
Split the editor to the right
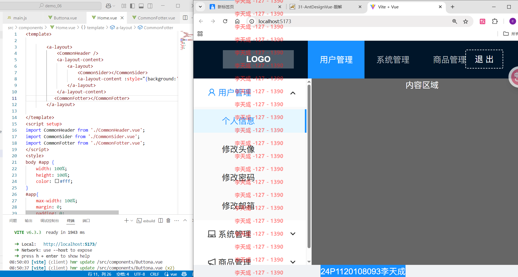tap(185, 18)
